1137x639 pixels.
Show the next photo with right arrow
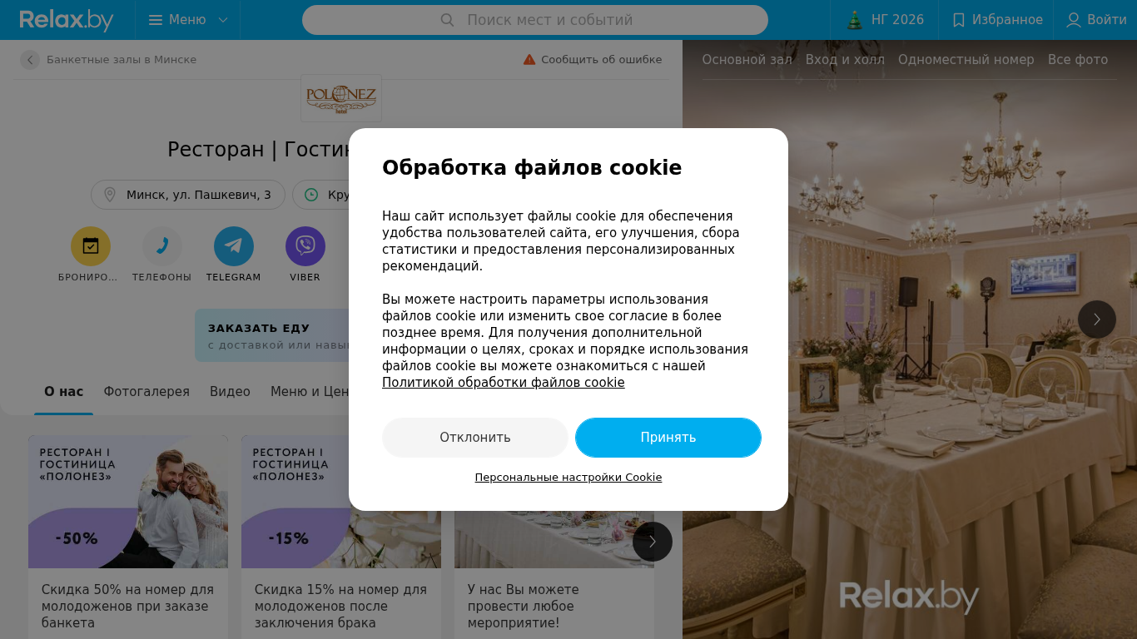tap(1097, 319)
